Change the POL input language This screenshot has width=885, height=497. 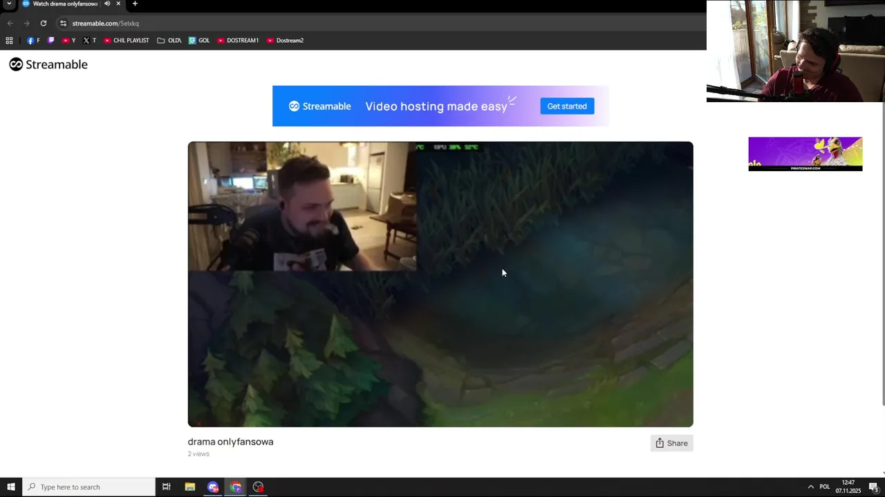[x=824, y=487]
